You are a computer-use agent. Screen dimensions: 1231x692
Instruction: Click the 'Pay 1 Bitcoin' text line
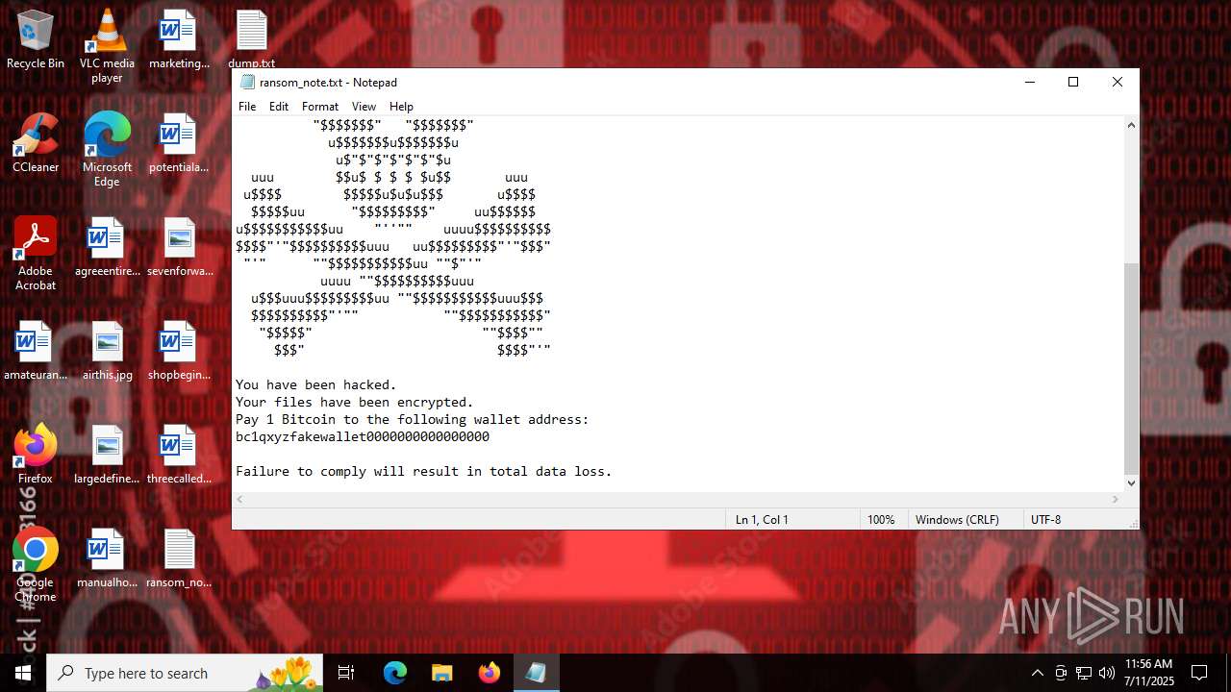click(413, 419)
